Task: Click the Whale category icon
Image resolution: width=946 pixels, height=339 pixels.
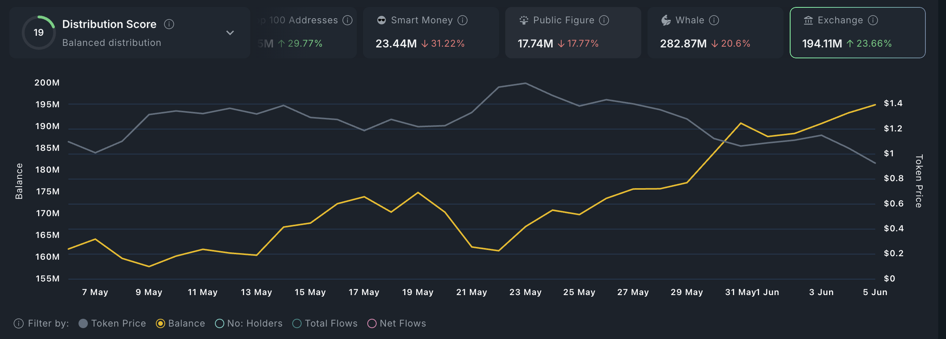Action: click(x=666, y=20)
